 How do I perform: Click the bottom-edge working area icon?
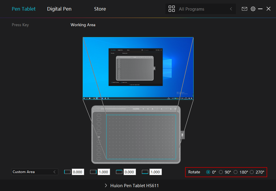pos(145,172)
